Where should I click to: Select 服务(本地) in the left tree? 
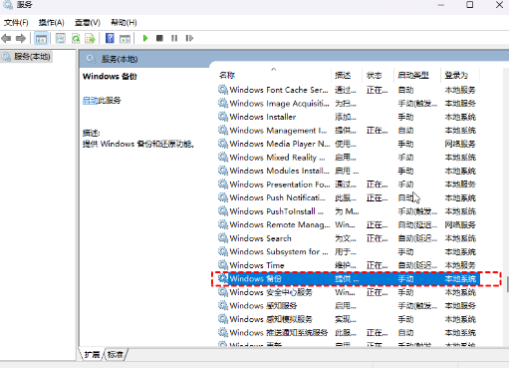coord(27,57)
